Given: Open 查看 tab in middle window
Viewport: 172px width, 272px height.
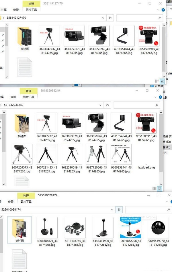Looking at the screenshot, I should [x=13, y=97].
